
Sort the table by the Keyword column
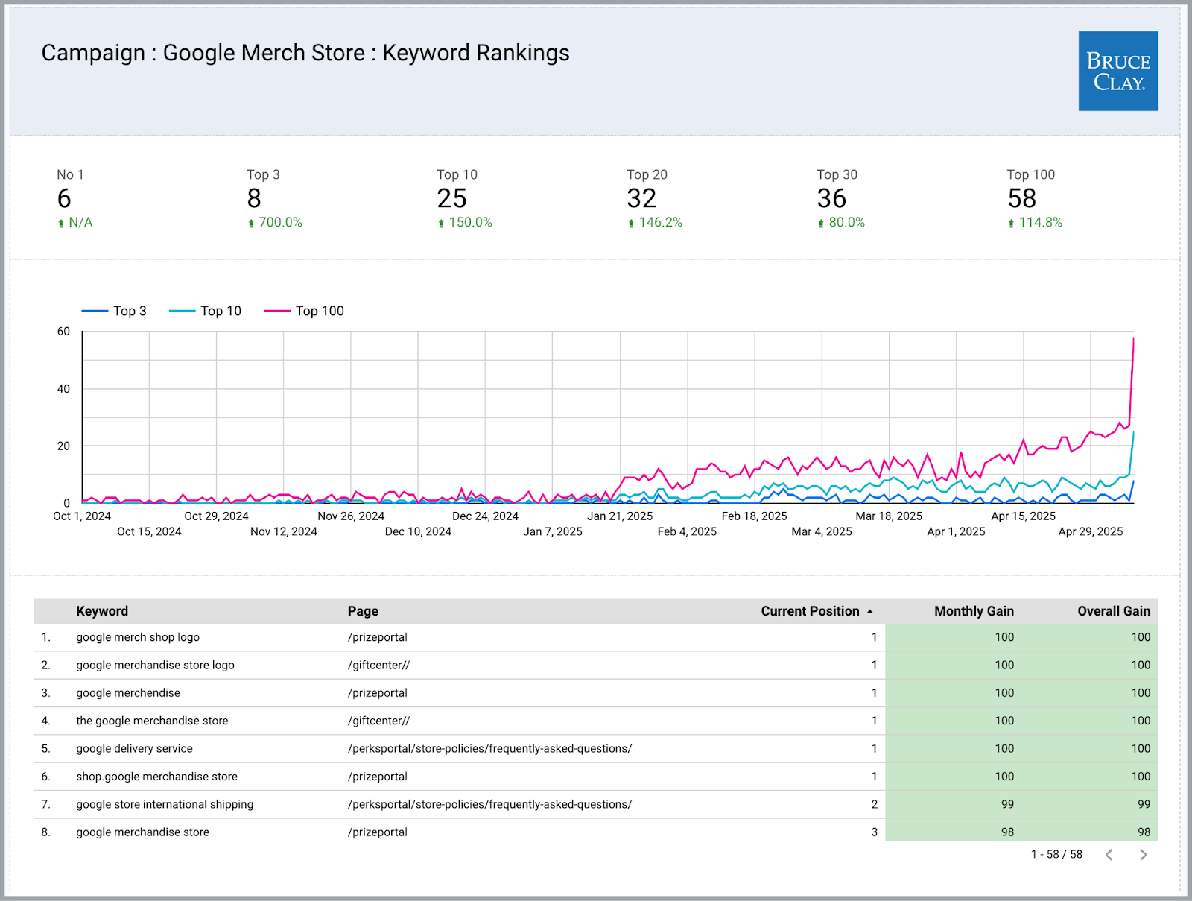click(102, 610)
